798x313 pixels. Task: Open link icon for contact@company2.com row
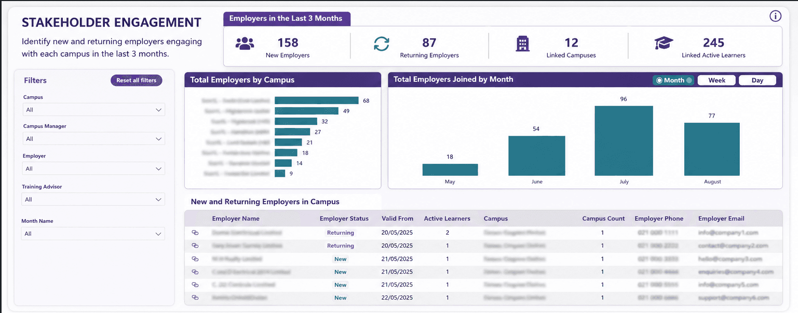(x=195, y=246)
